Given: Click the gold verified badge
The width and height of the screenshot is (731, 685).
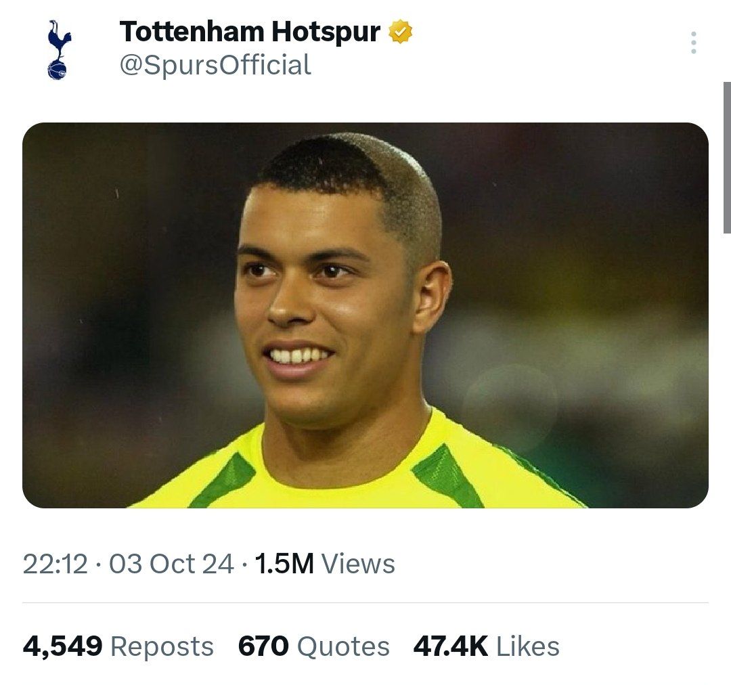Looking at the screenshot, I should (x=401, y=32).
